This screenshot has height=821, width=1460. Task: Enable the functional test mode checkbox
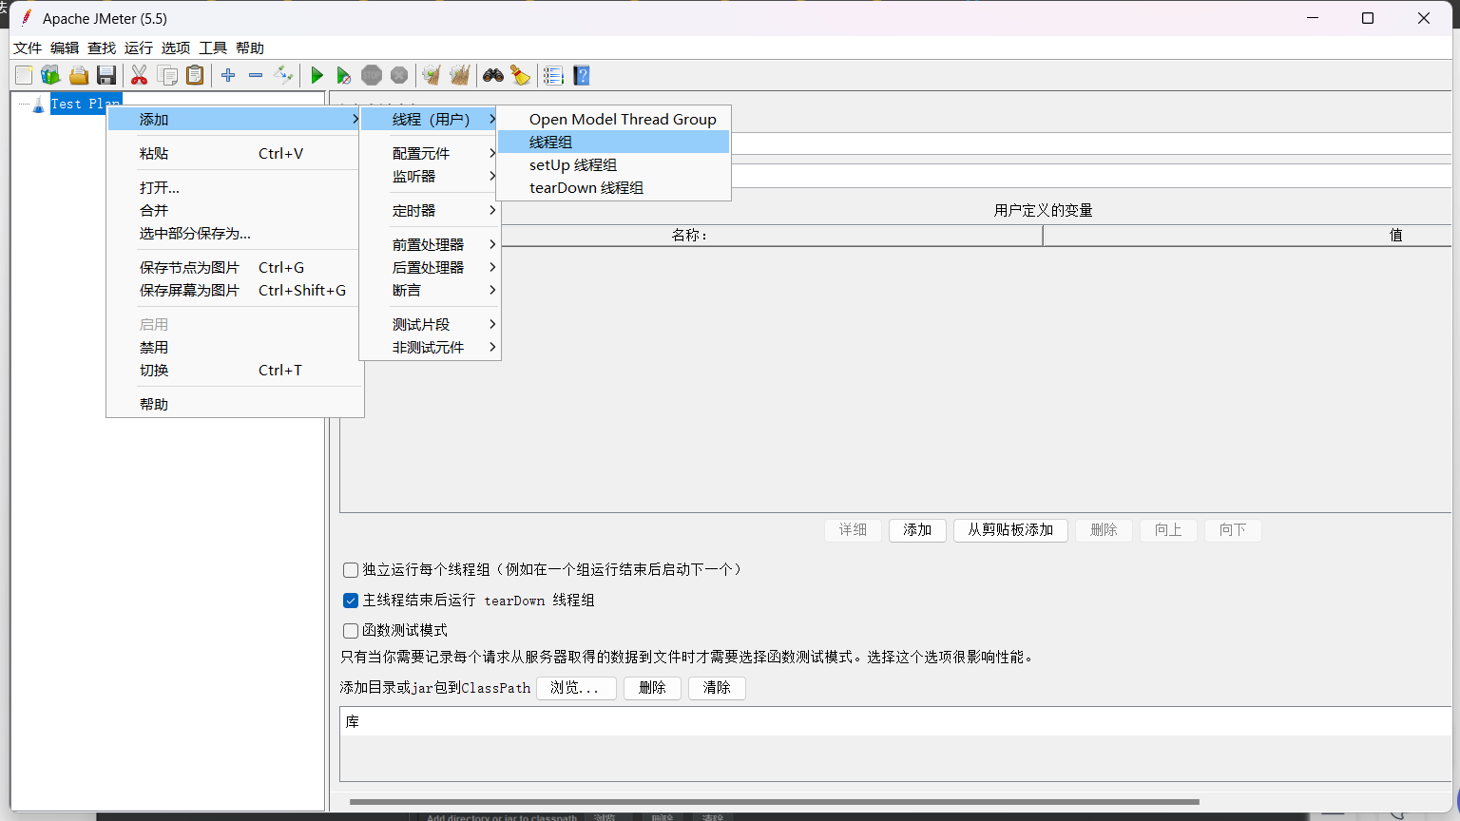tap(351, 631)
